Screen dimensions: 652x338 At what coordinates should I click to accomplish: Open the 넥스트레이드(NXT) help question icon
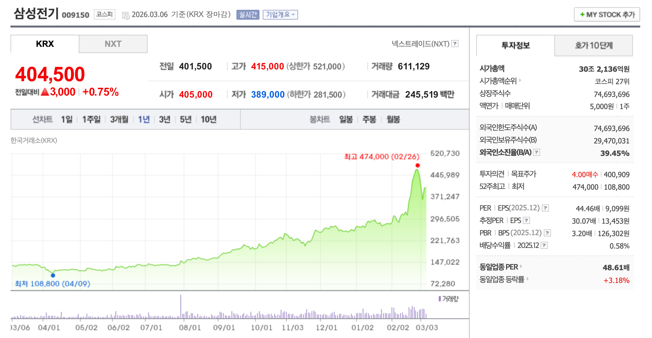[x=455, y=44]
